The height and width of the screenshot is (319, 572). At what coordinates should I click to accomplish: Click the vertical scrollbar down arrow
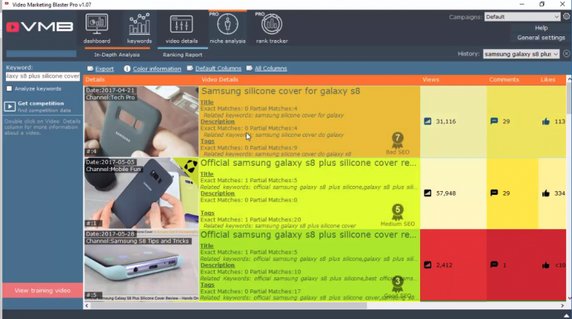569,297
